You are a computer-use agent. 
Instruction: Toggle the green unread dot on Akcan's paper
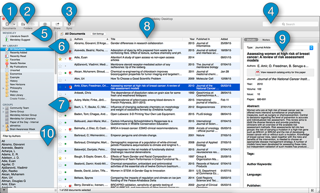click(65, 73)
